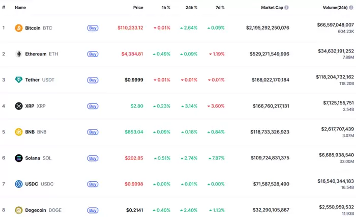Click the Dogecoin logo icon

coord(19,210)
